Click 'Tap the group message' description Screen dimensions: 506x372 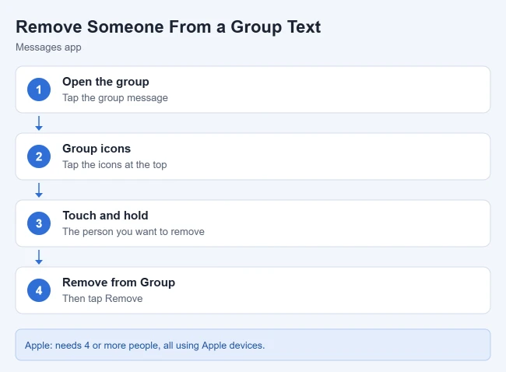[115, 98]
